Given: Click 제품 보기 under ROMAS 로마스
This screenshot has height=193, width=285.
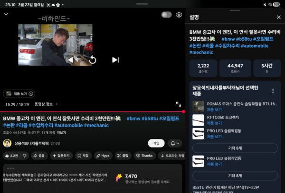Looking at the screenshot, I should click(214, 110).
